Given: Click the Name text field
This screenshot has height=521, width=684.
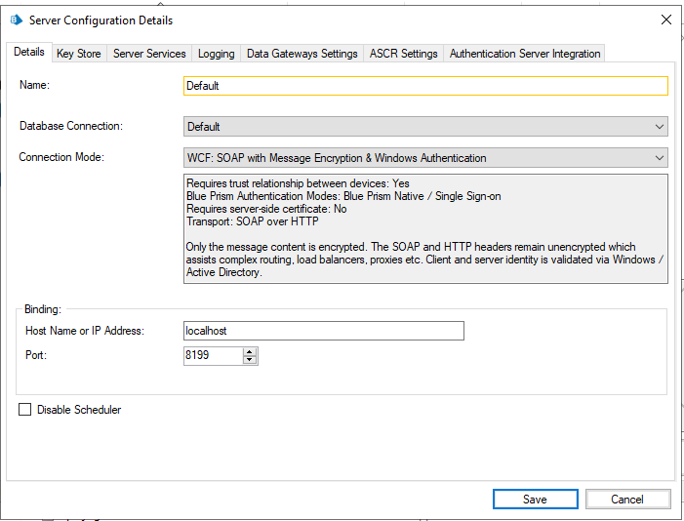Looking at the screenshot, I should (x=425, y=86).
